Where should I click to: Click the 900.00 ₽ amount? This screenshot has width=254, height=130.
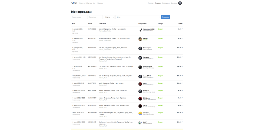click(180, 83)
